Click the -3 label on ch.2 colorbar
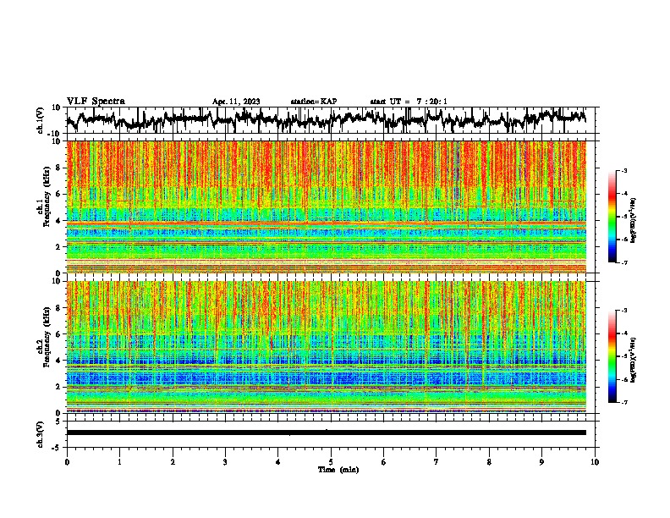The image size is (670, 518). (x=624, y=311)
